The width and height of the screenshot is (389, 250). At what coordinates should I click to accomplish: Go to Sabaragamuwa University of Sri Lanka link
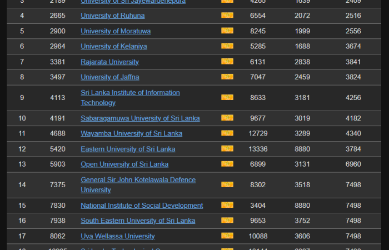tap(140, 118)
